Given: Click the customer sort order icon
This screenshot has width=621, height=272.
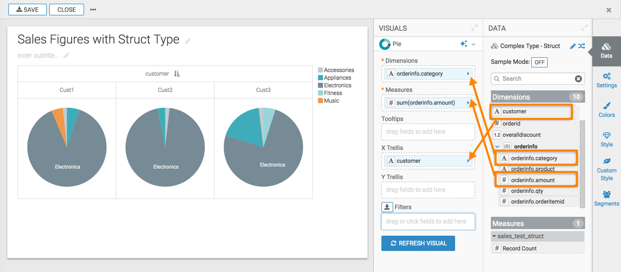Looking at the screenshot, I should coord(177,74).
